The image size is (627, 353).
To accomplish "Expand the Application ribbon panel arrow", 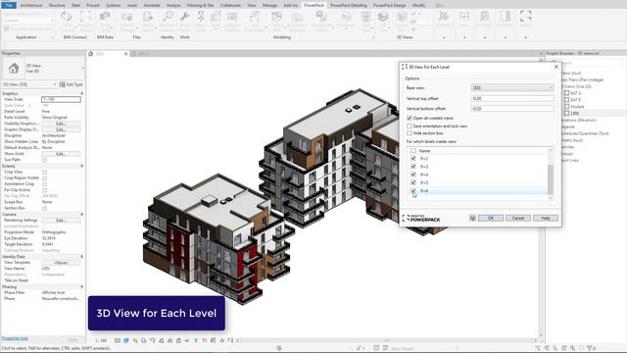I will click(52, 37).
